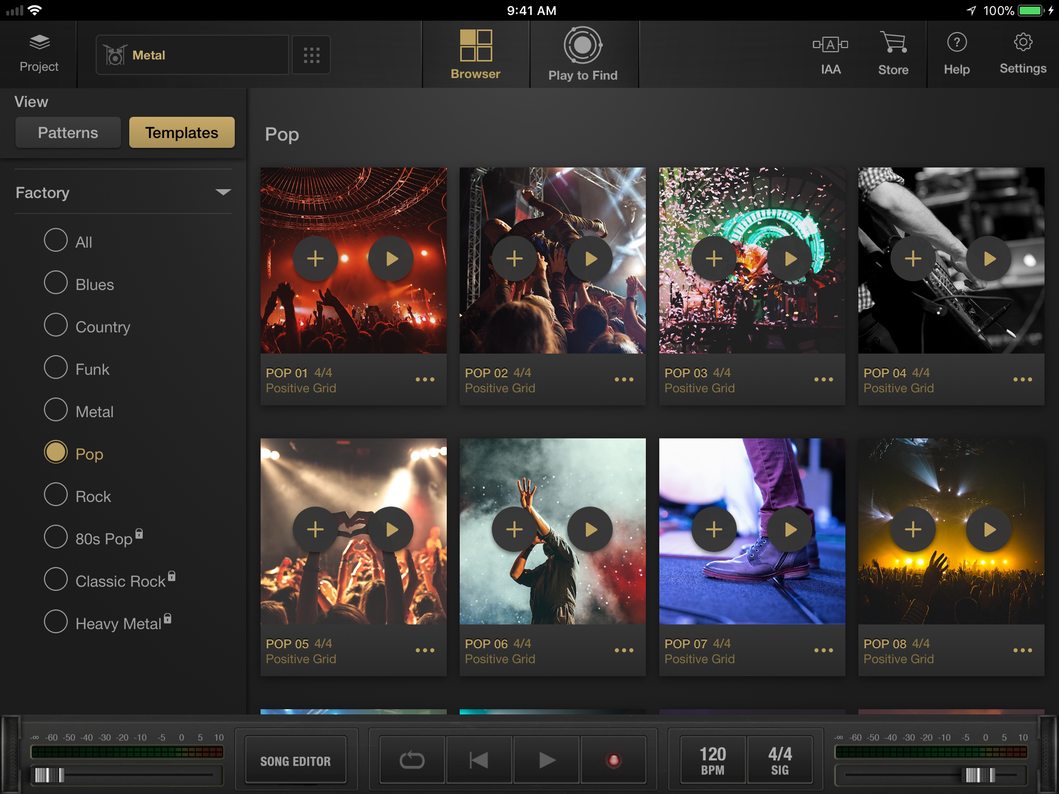Toggle the loop button in transport
The height and width of the screenshot is (794, 1059).
point(412,760)
